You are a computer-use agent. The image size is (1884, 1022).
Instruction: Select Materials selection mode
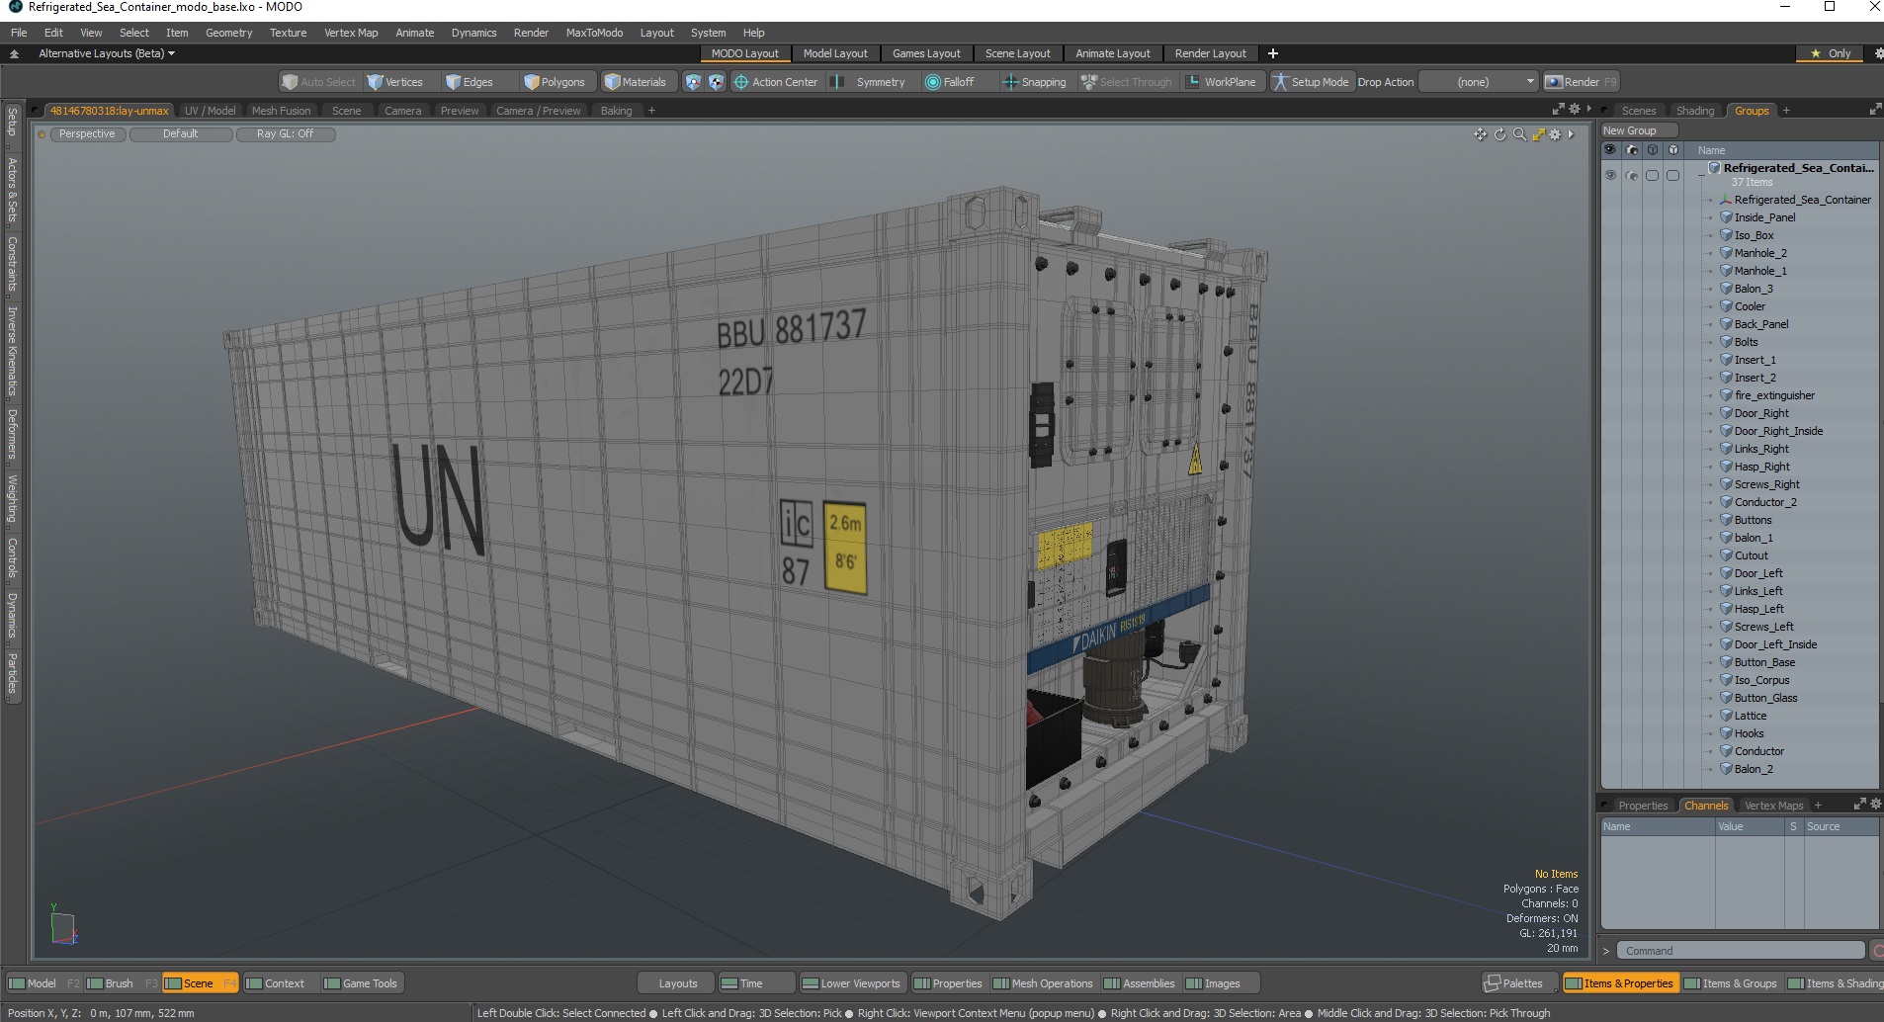pyautogui.click(x=636, y=82)
